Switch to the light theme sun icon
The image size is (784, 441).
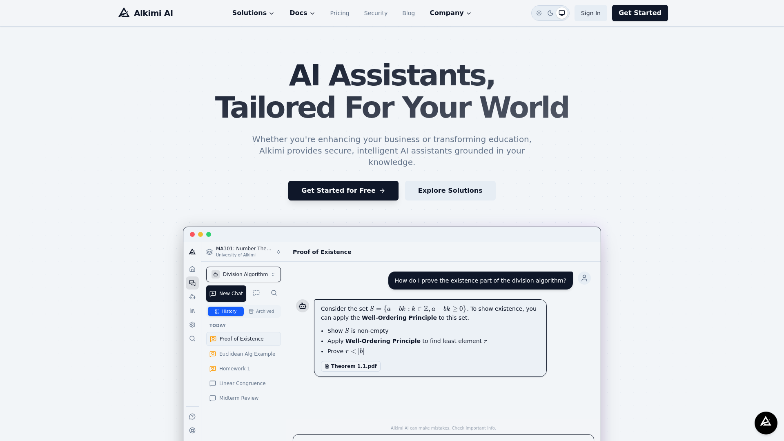[539, 13]
